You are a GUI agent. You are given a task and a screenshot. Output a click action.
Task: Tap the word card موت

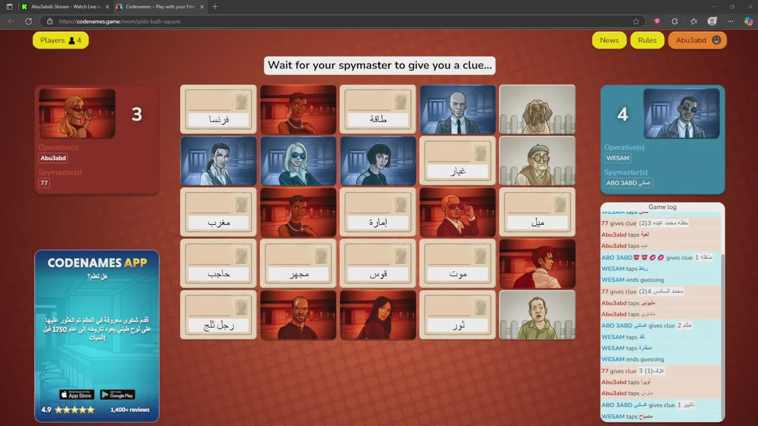[458, 264]
